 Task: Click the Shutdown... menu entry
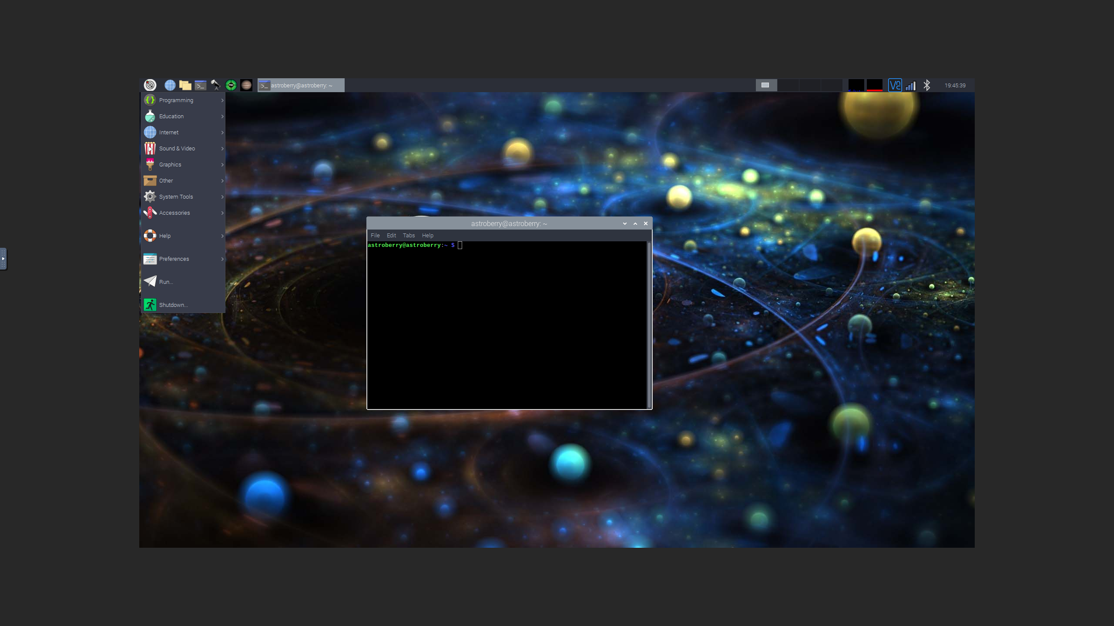[x=173, y=305]
